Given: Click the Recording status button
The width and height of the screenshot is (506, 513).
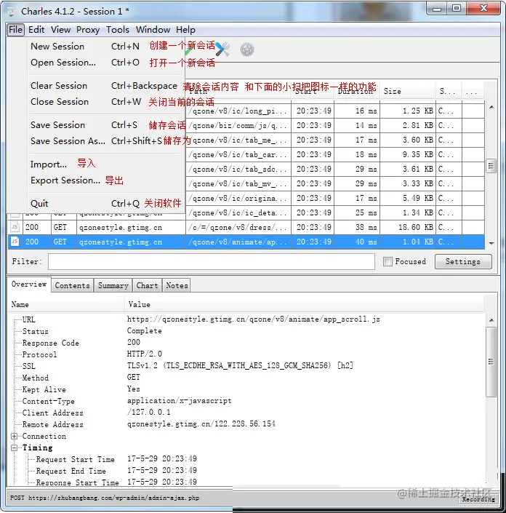Looking at the screenshot, I should [x=478, y=499].
